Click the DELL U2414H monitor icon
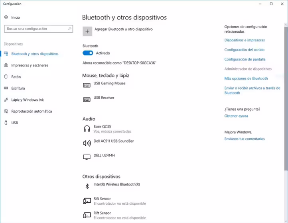 [x=87, y=157]
